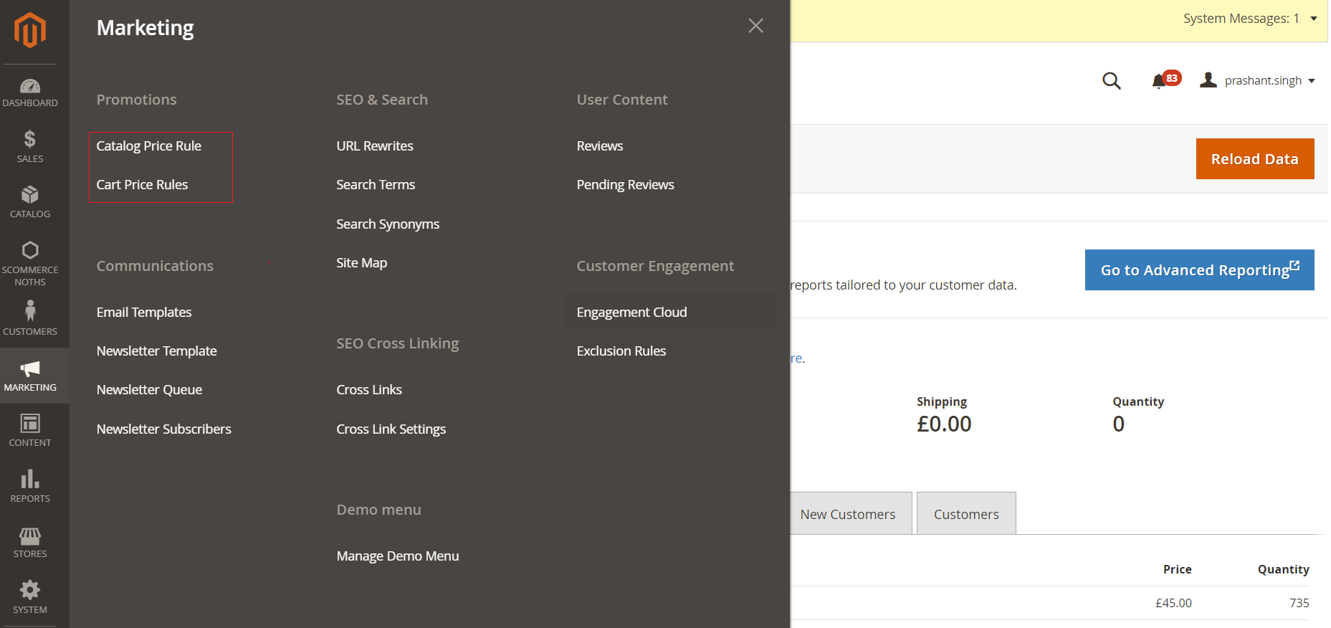Switch to the New Customers tab
The width and height of the screenshot is (1331, 628).
[848, 514]
